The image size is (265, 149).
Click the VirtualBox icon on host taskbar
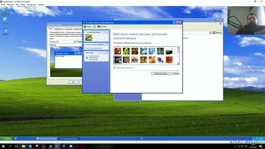[57, 146]
